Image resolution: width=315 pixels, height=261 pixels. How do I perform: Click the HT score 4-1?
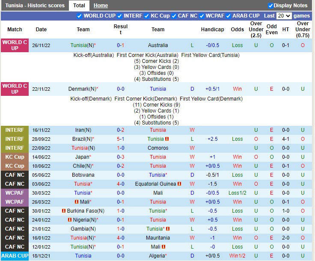(x=285, y=139)
